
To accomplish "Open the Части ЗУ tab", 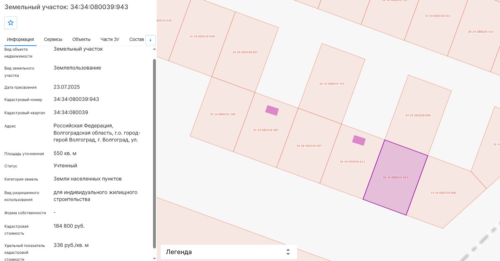I will pyautogui.click(x=110, y=39).
